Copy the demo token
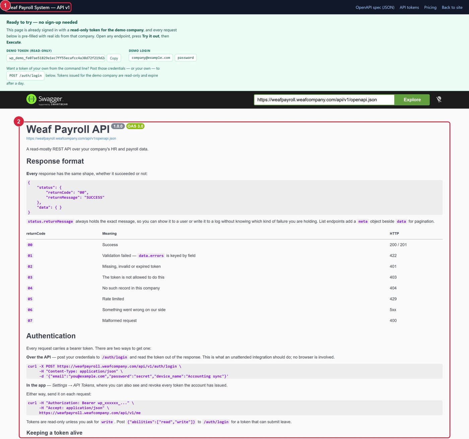The width and height of the screenshot is (469, 439). pyautogui.click(x=114, y=58)
